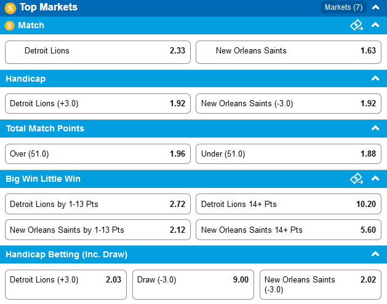Pick Detroit Lions (+3.0) handicap at 1.92
Screen dimensions: 387x304
(98, 103)
